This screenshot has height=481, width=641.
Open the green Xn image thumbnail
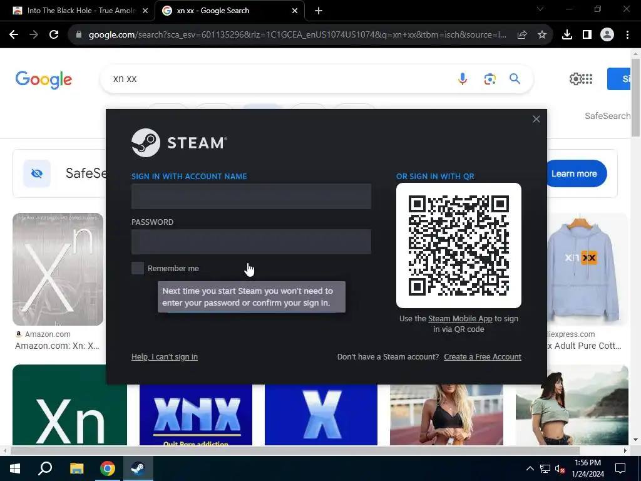[x=69, y=405]
